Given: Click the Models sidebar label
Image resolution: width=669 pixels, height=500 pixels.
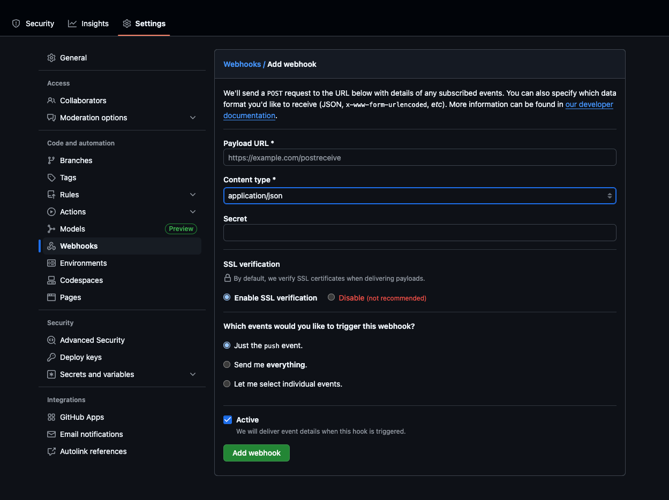Looking at the screenshot, I should point(72,229).
